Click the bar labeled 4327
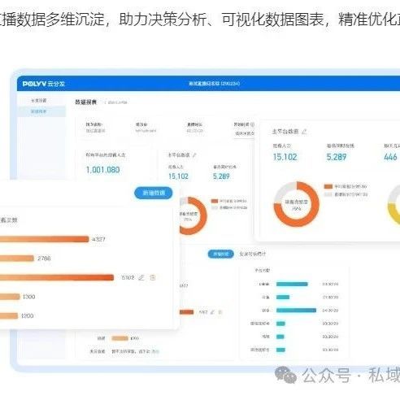 coord(45,239)
